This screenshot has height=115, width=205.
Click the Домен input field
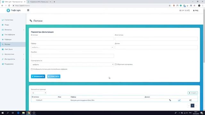(x=156, y=47)
